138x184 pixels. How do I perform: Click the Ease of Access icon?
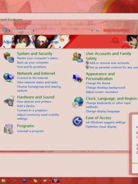(77, 121)
